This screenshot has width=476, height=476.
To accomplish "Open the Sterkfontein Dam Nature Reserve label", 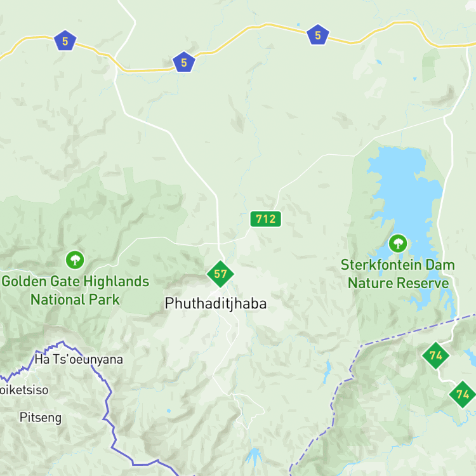I will [398, 274].
